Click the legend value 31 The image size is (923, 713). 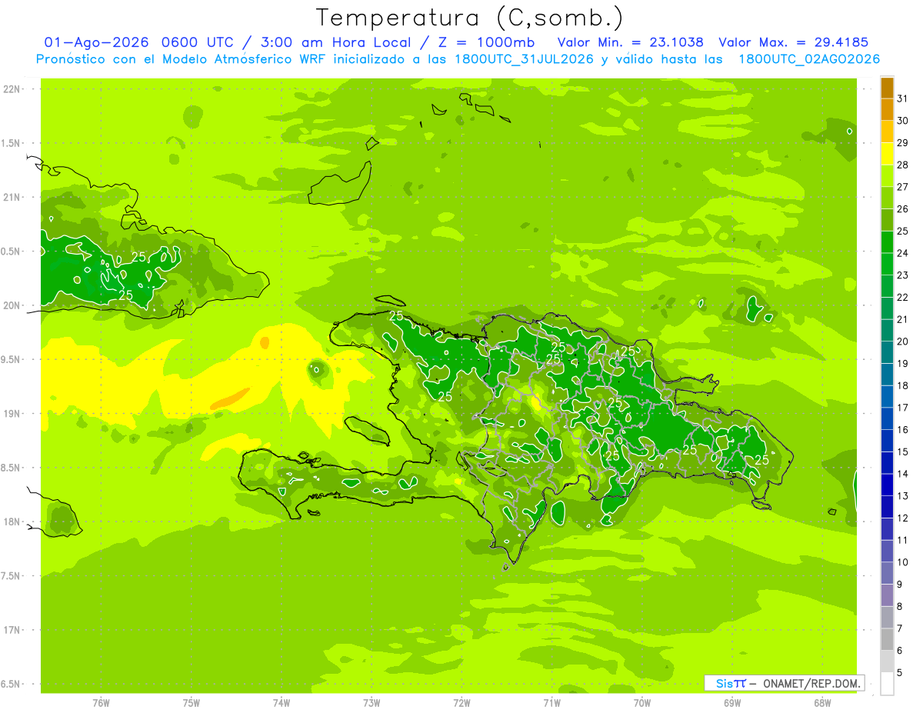tap(903, 98)
